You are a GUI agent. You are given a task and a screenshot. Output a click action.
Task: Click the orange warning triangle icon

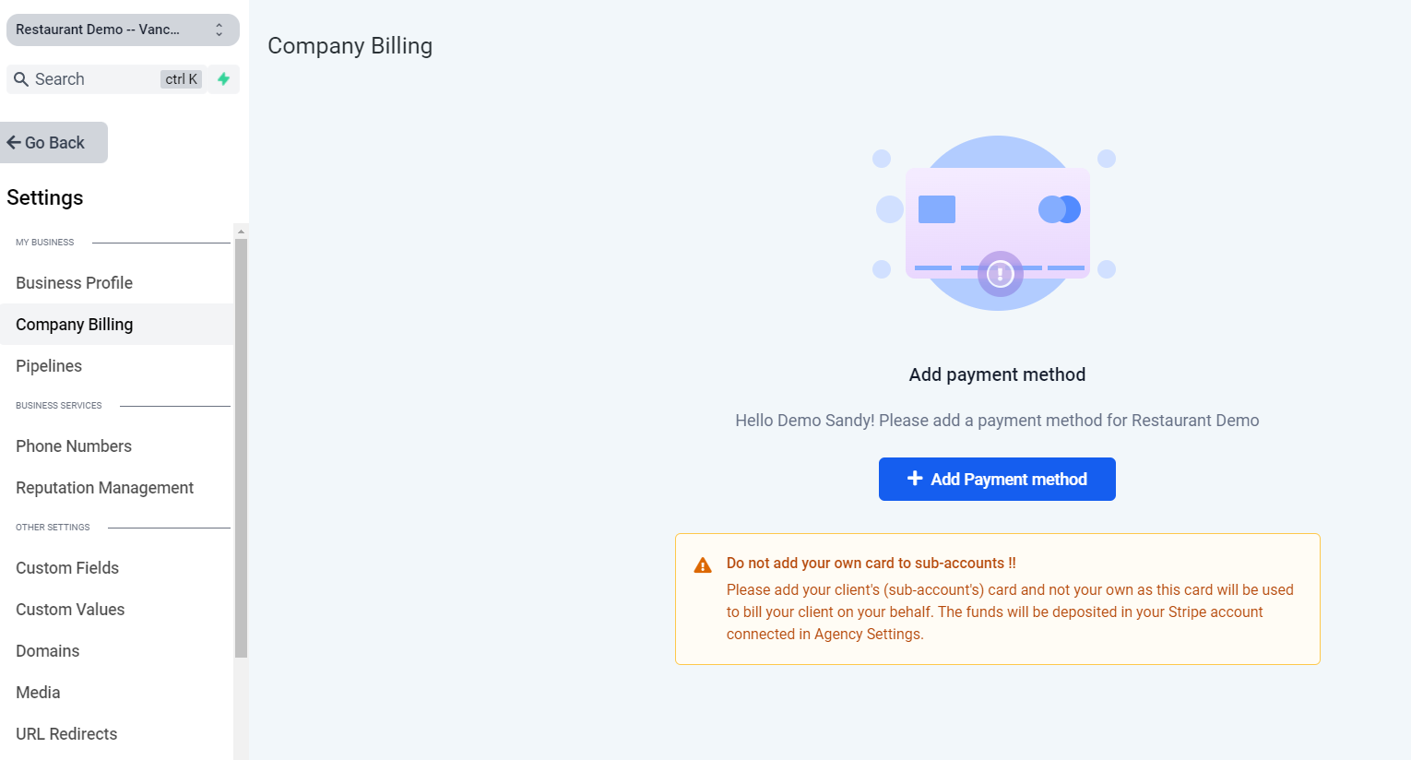click(x=703, y=565)
